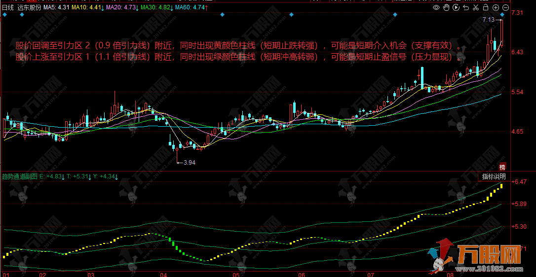Click the +5.89 sub-chart axis value
536x277 pixels.
click(519, 204)
